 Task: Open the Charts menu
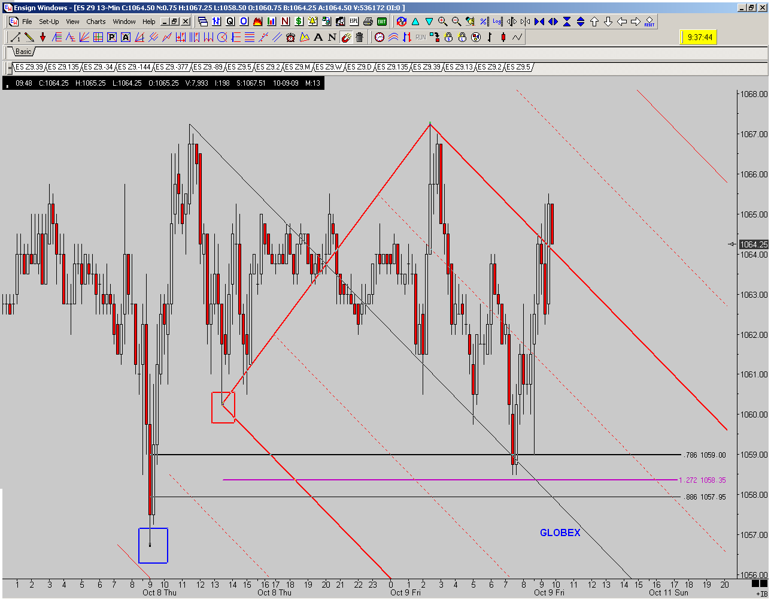click(96, 22)
